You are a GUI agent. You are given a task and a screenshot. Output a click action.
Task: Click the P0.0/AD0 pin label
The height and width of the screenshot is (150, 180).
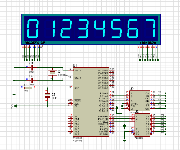tap(103, 70)
